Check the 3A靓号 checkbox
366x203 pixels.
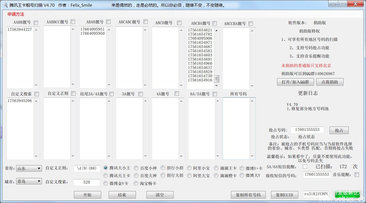pos(141,94)
